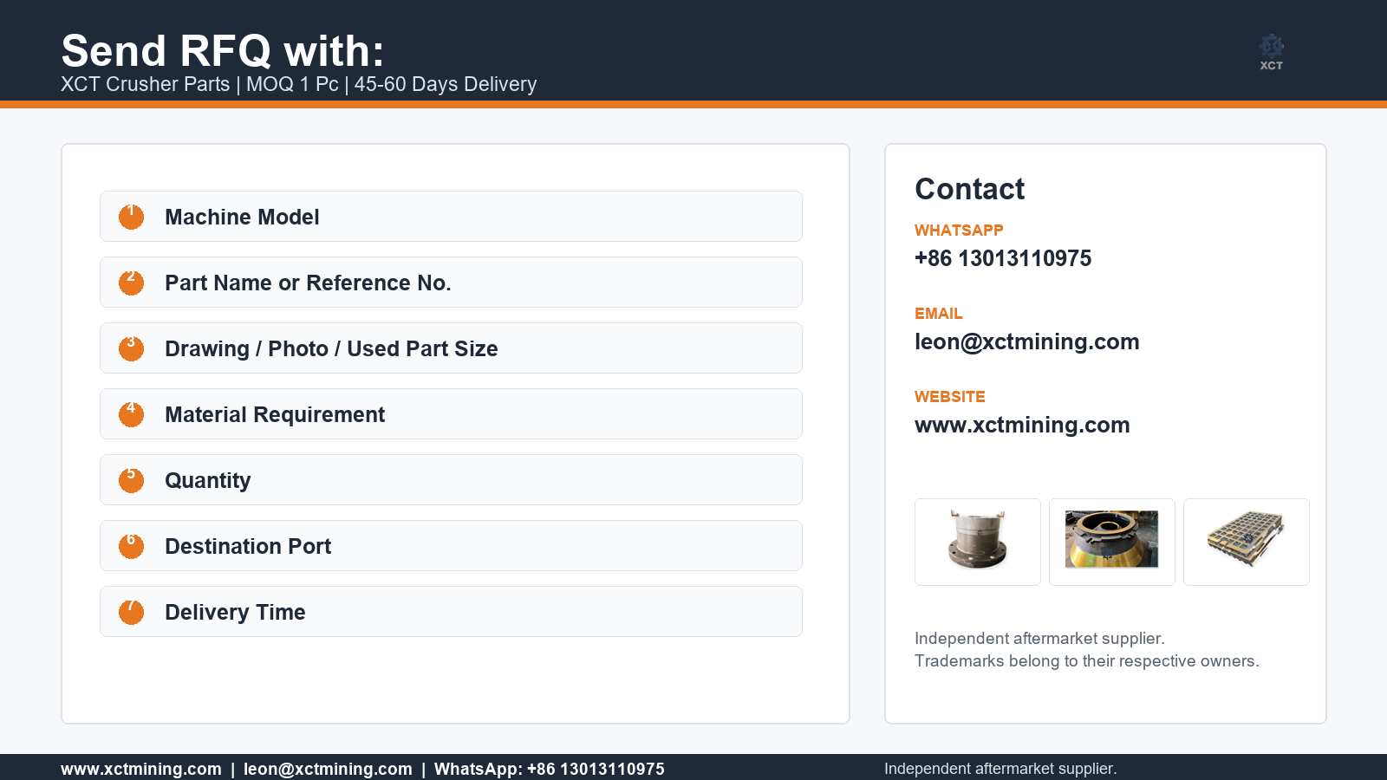Click the Machine Model row

(x=451, y=217)
